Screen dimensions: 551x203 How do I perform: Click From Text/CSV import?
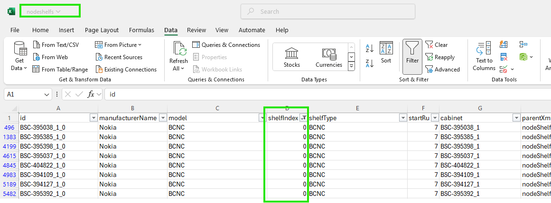(56, 45)
